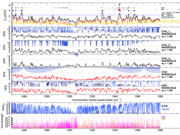
Task: Click the H2O panel label above RADSCALE
Action: (x=164, y=85)
